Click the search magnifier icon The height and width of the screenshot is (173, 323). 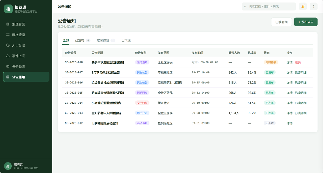(x=245, y=7)
